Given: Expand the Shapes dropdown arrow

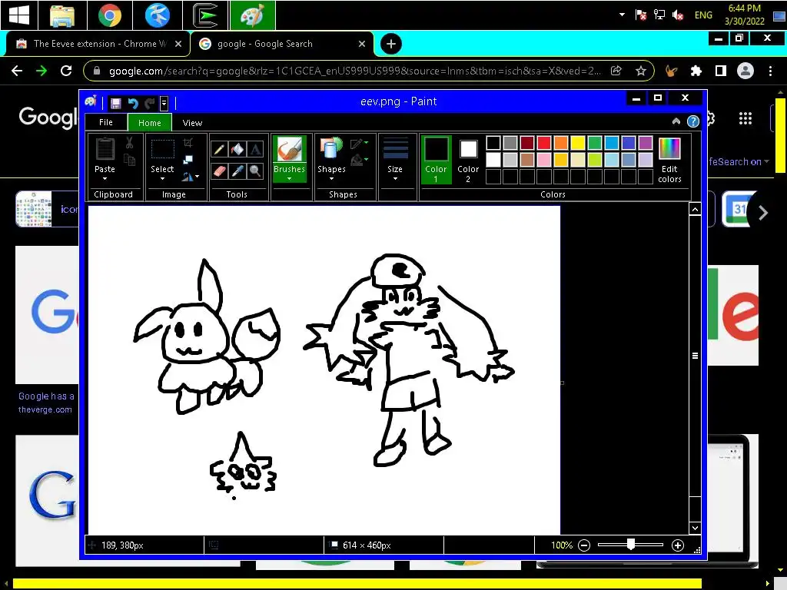Looking at the screenshot, I should point(330,179).
